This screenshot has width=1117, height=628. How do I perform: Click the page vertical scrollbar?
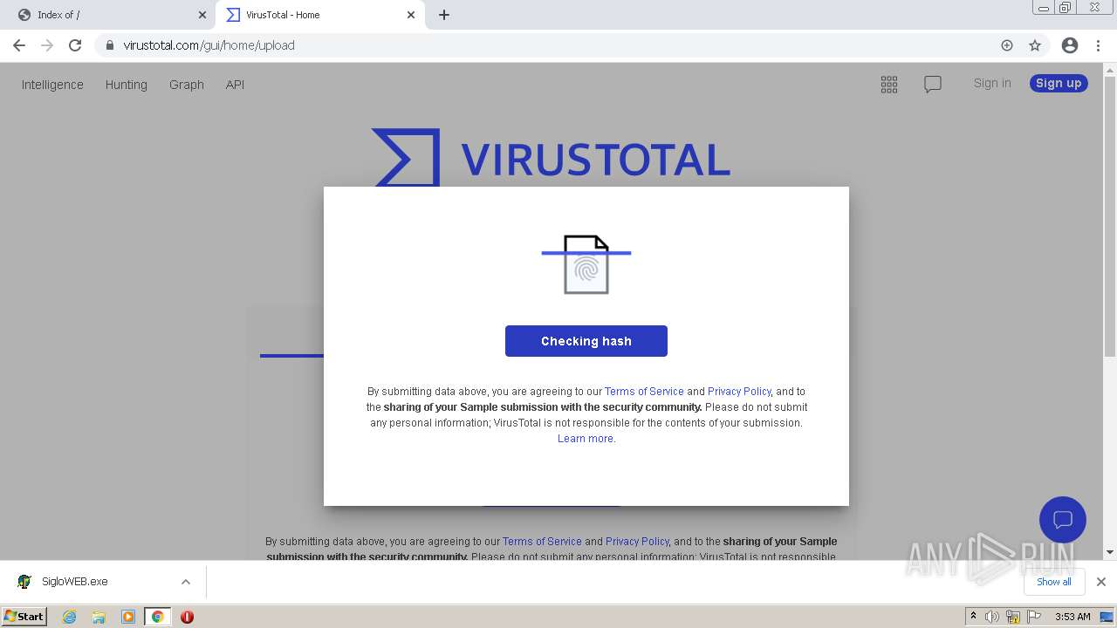tap(1110, 218)
